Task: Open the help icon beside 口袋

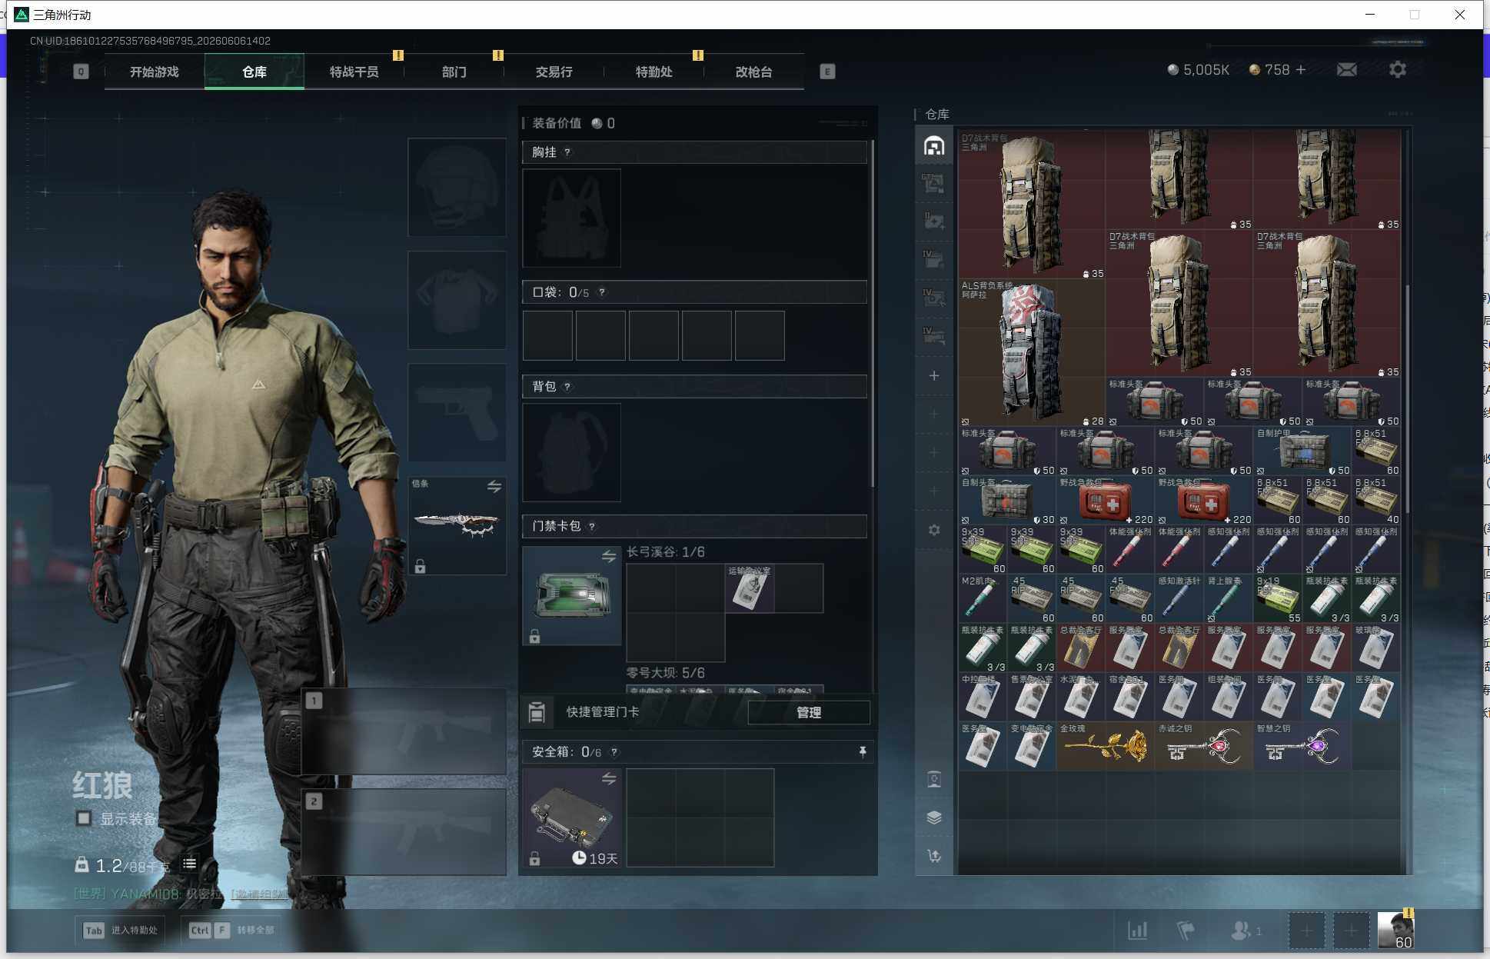Action: 602,292
